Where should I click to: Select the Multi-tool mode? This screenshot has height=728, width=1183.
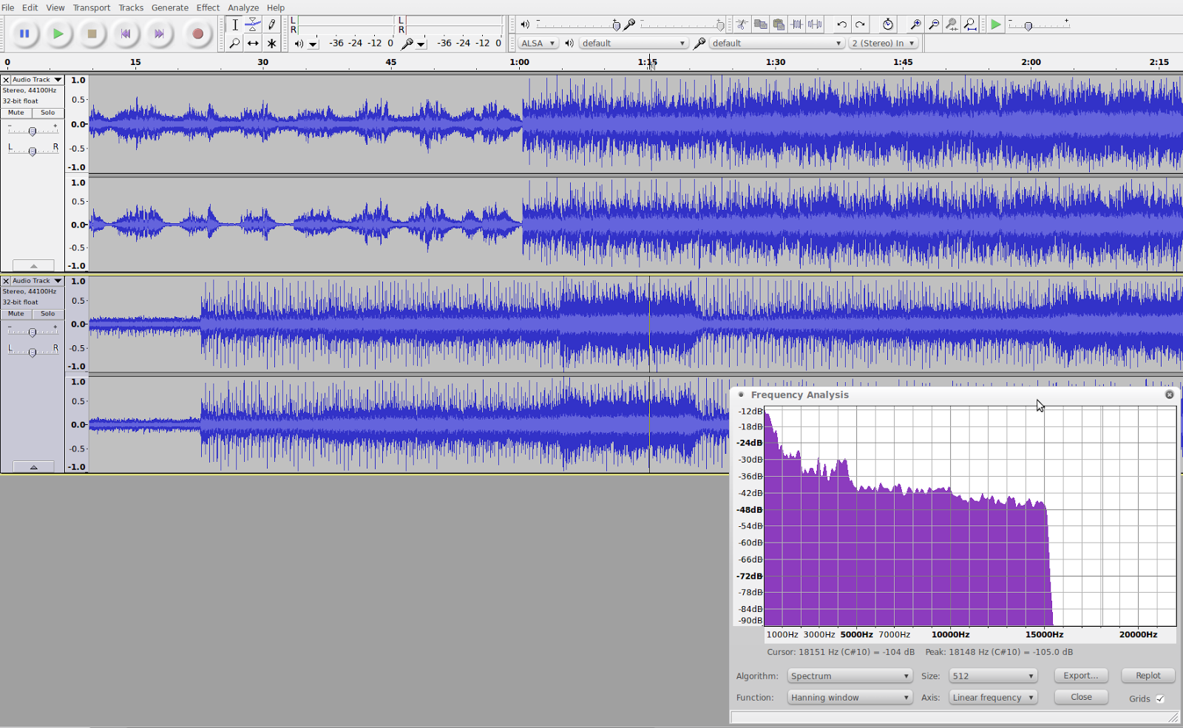tap(271, 43)
